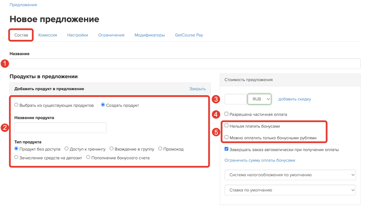Click the Новое предложение page title
This screenshot has height=207, width=370.
[x=54, y=19]
